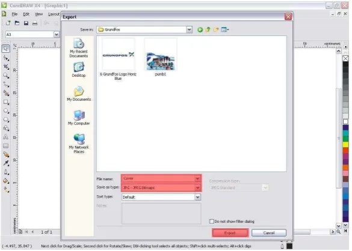
Task: Select the Polygon tool in the toolbox
Action: point(6,119)
